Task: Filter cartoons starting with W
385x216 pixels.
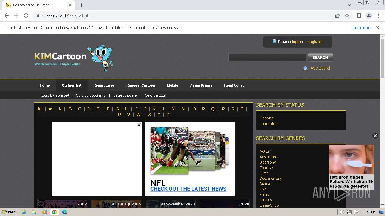Action: 138,114
